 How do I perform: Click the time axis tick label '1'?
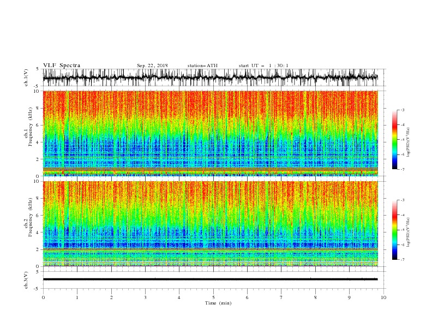[77, 297]
